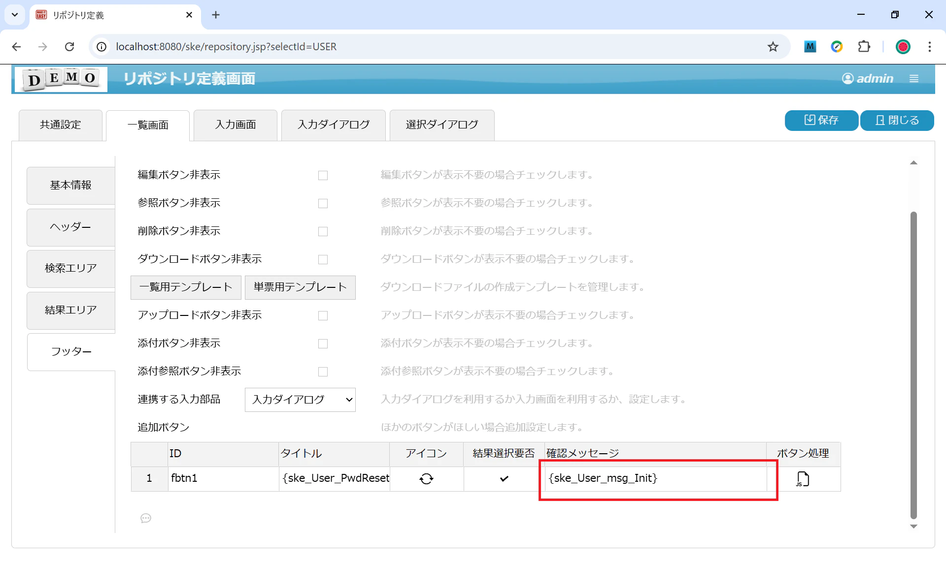Image resolution: width=946 pixels, height=561 pixels.
Task: Check アップロードボタン非表示 checkbox
Action: pyautogui.click(x=323, y=315)
